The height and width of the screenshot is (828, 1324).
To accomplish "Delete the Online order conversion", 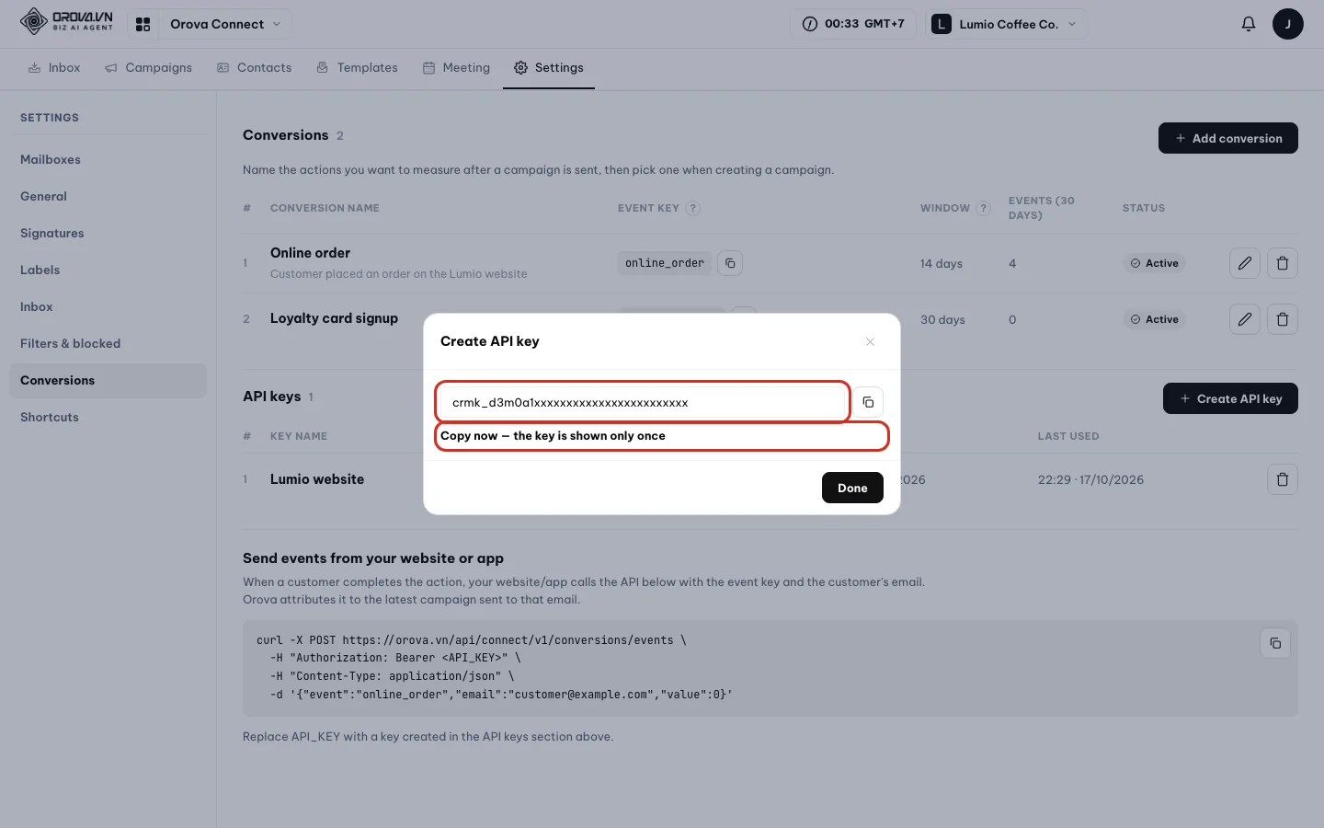I will click(x=1283, y=263).
